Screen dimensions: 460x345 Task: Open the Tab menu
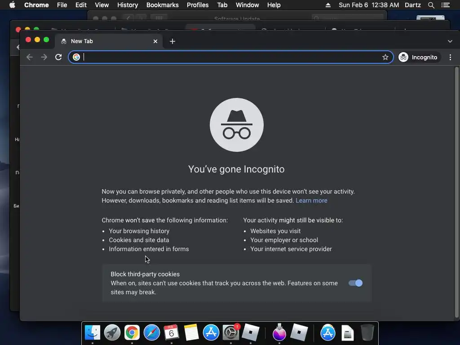tap(222, 5)
